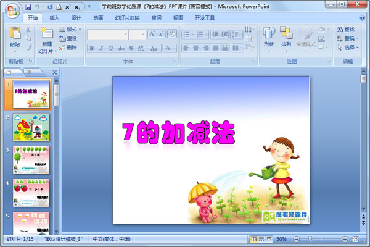Click the Copy icon
The height and width of the screenshot is (247, 370).
[x=28, y=38]
